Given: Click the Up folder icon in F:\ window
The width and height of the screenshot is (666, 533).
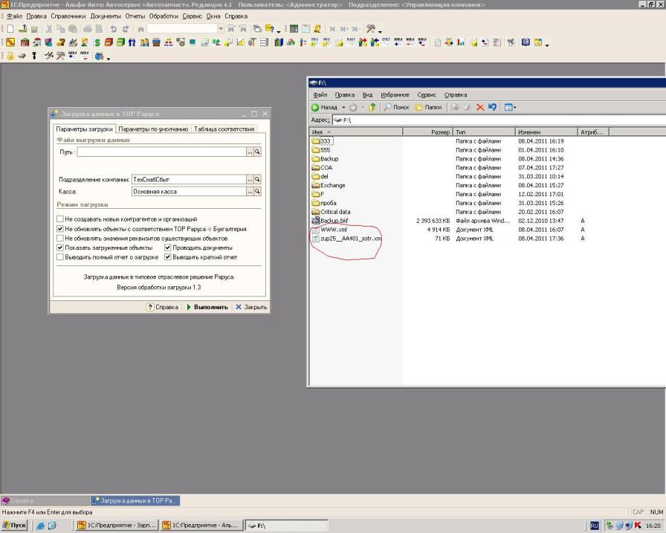Looking at the screenshot, I should coord(372,107).
